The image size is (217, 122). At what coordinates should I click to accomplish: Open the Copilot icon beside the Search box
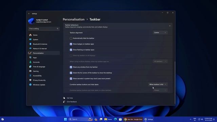96,119
